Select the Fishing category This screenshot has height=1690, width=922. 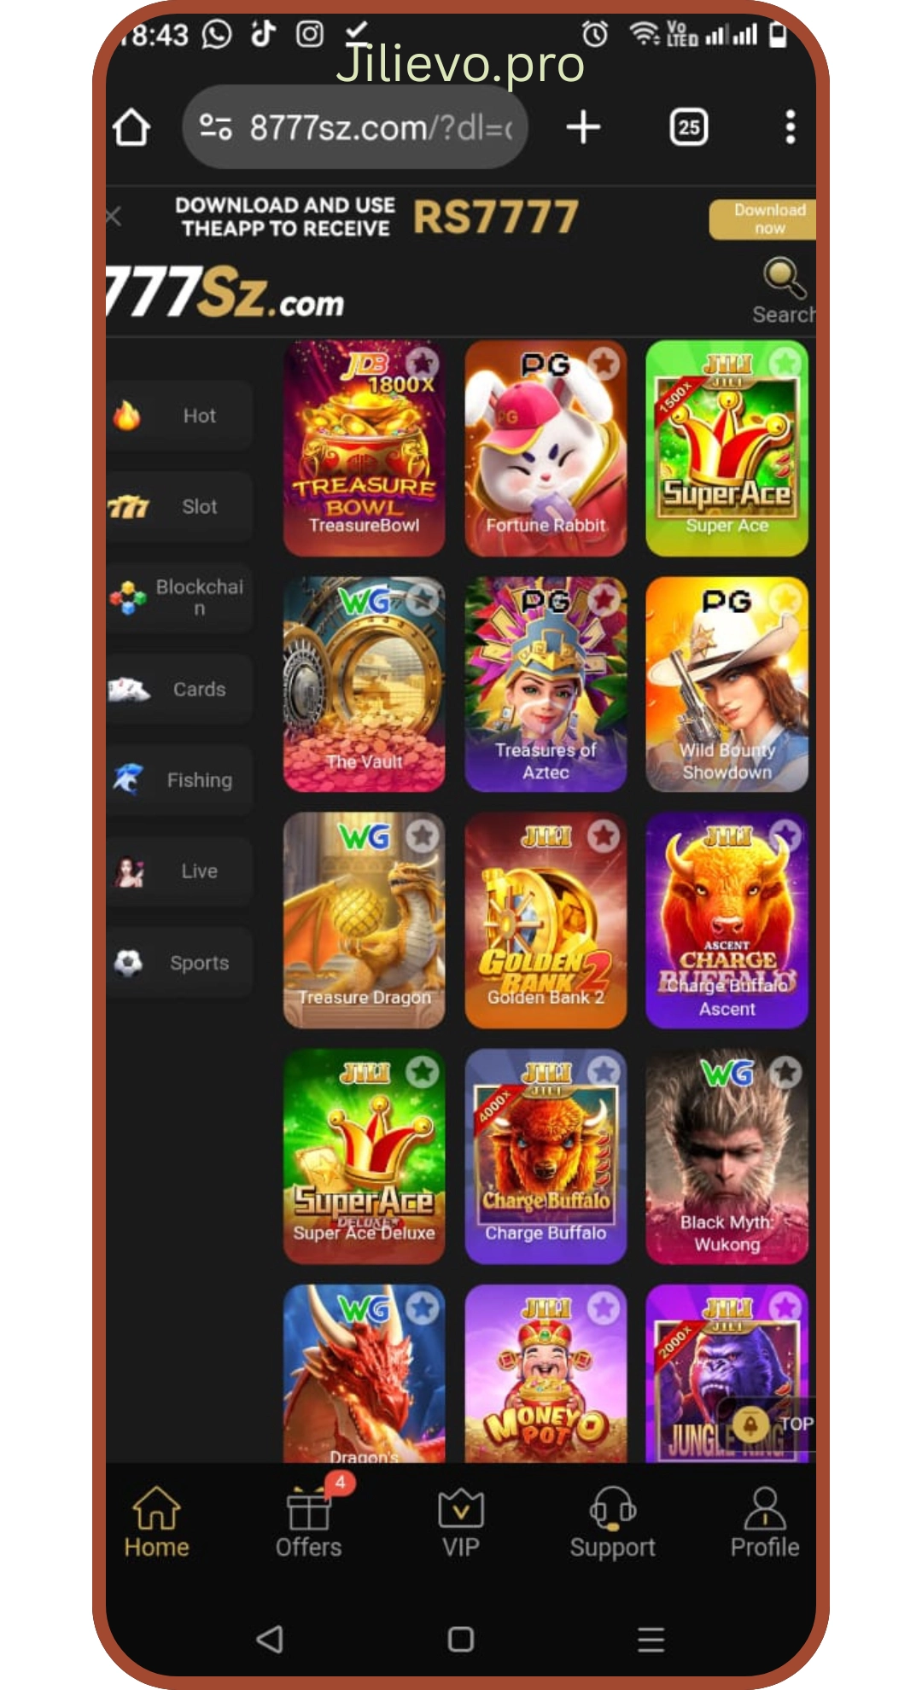179,779
